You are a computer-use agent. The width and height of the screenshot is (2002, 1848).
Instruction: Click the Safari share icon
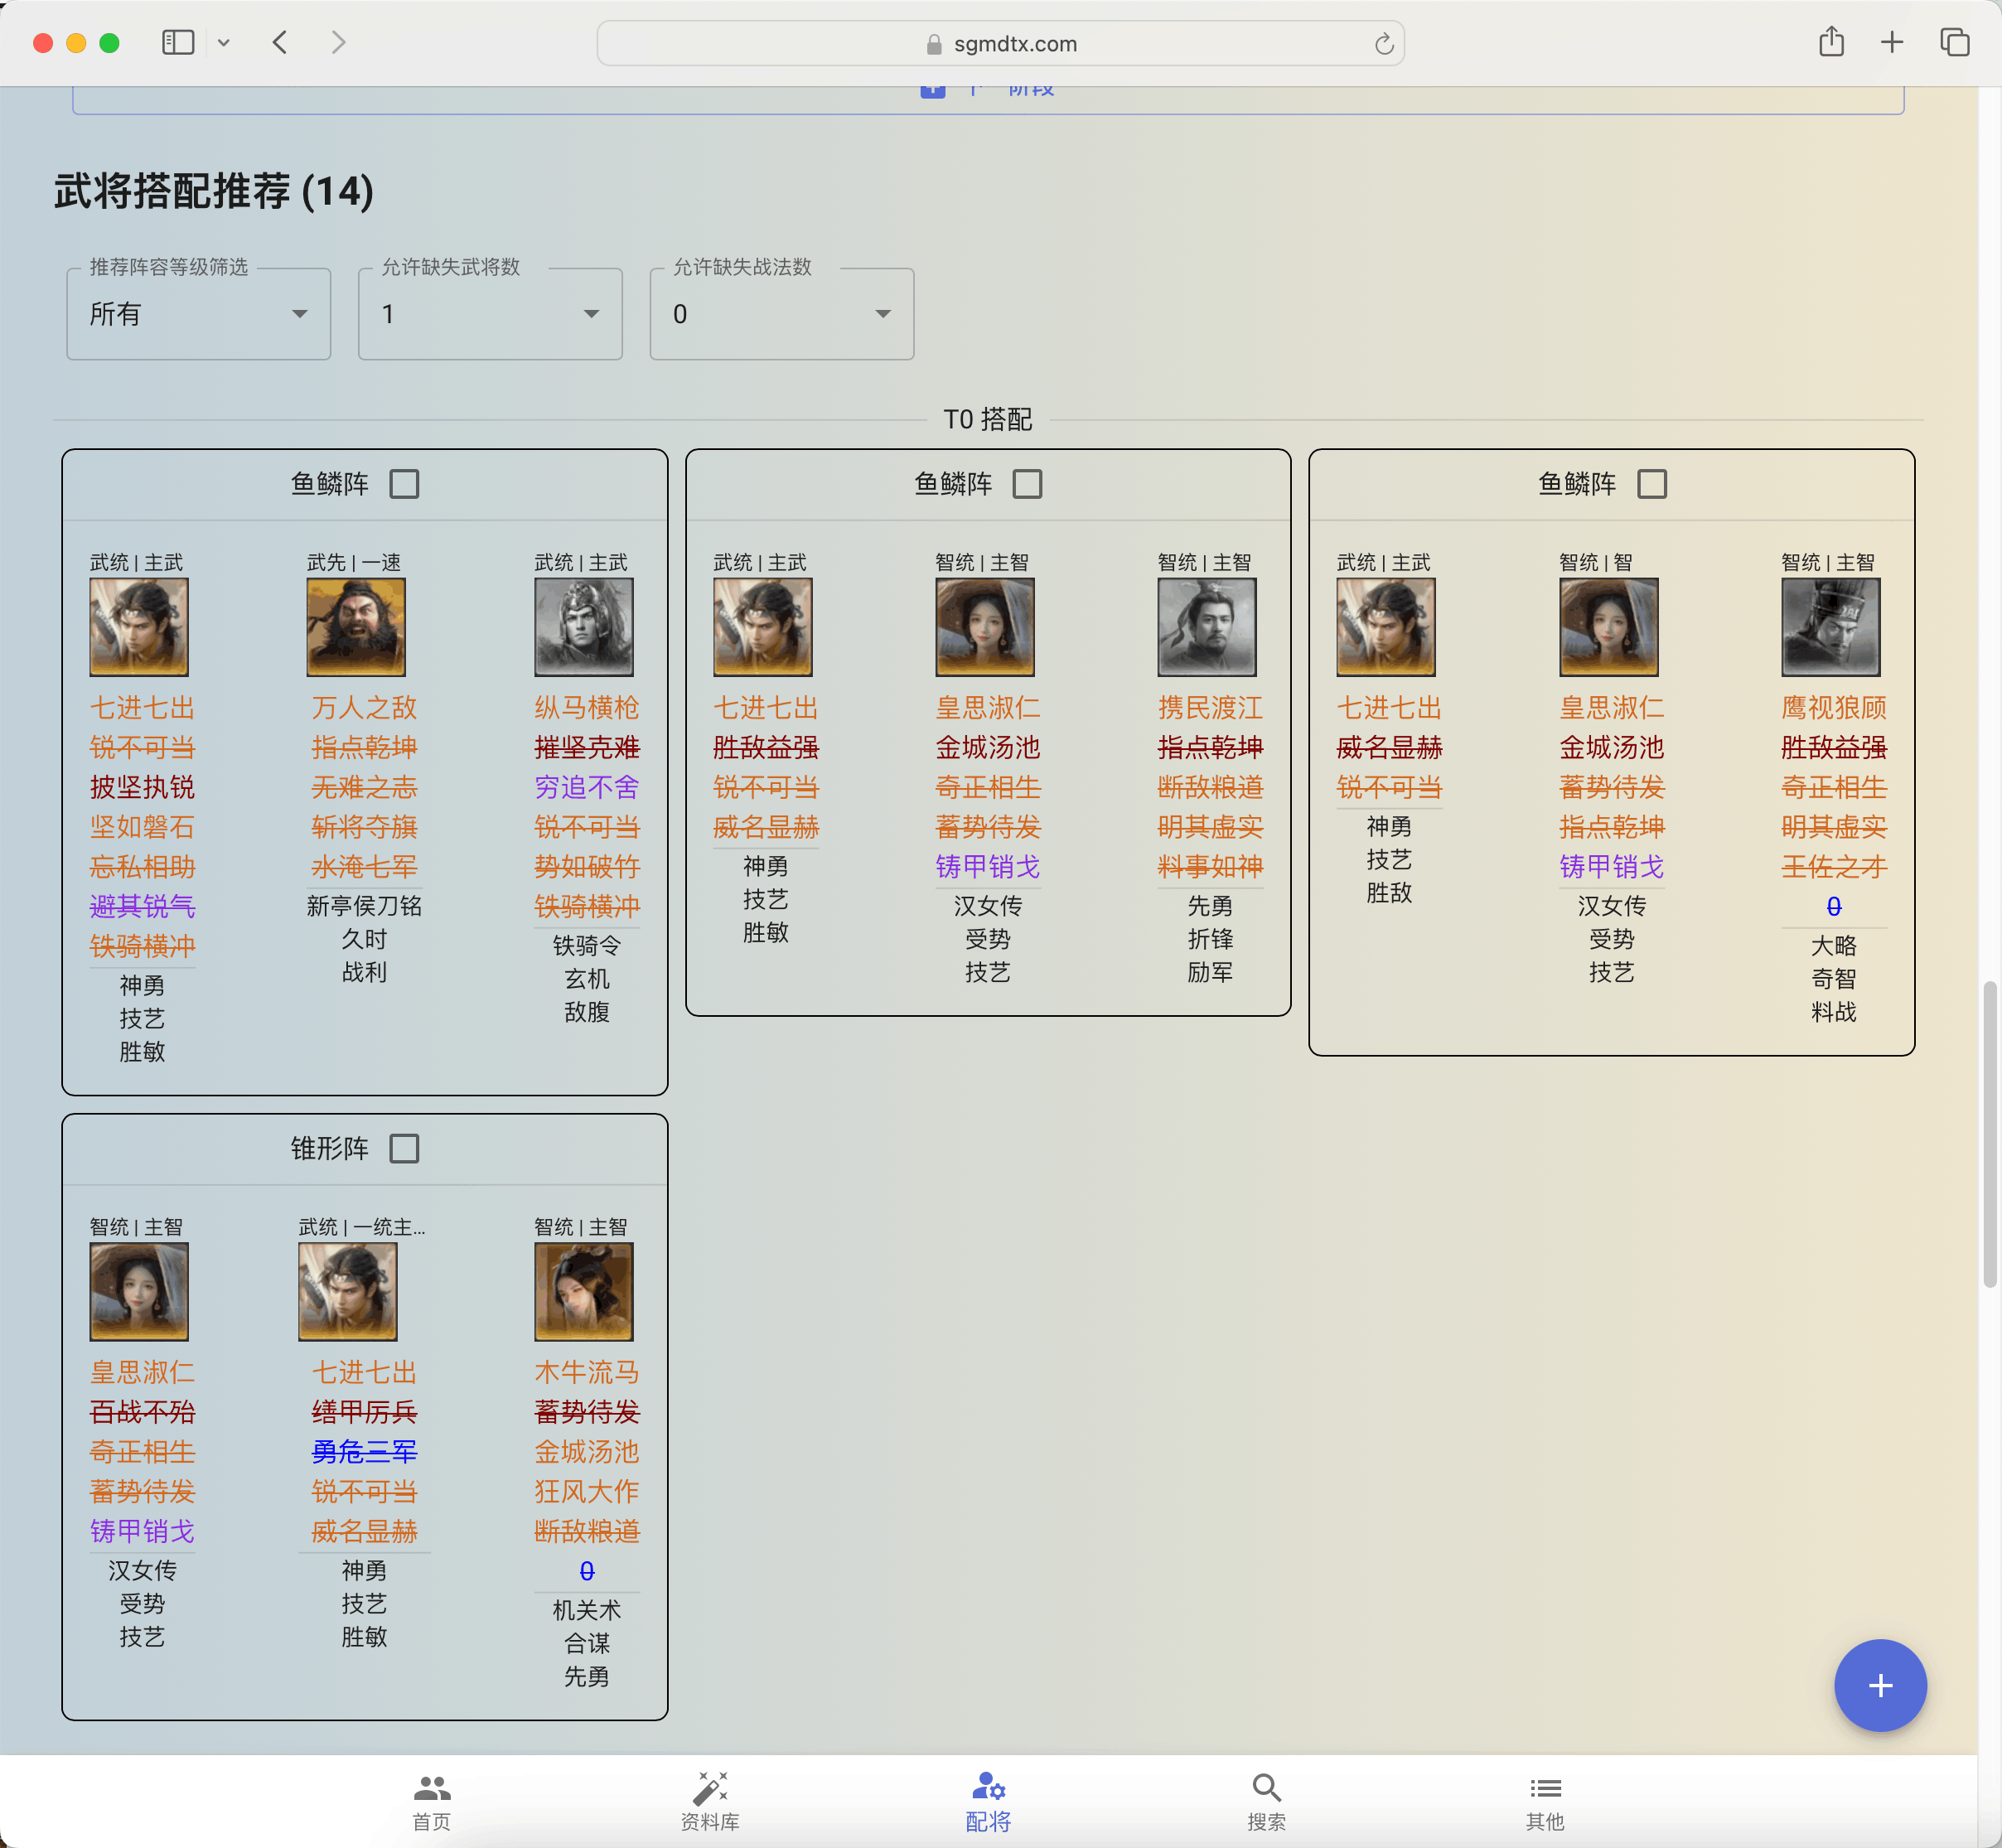point(1830,42)
